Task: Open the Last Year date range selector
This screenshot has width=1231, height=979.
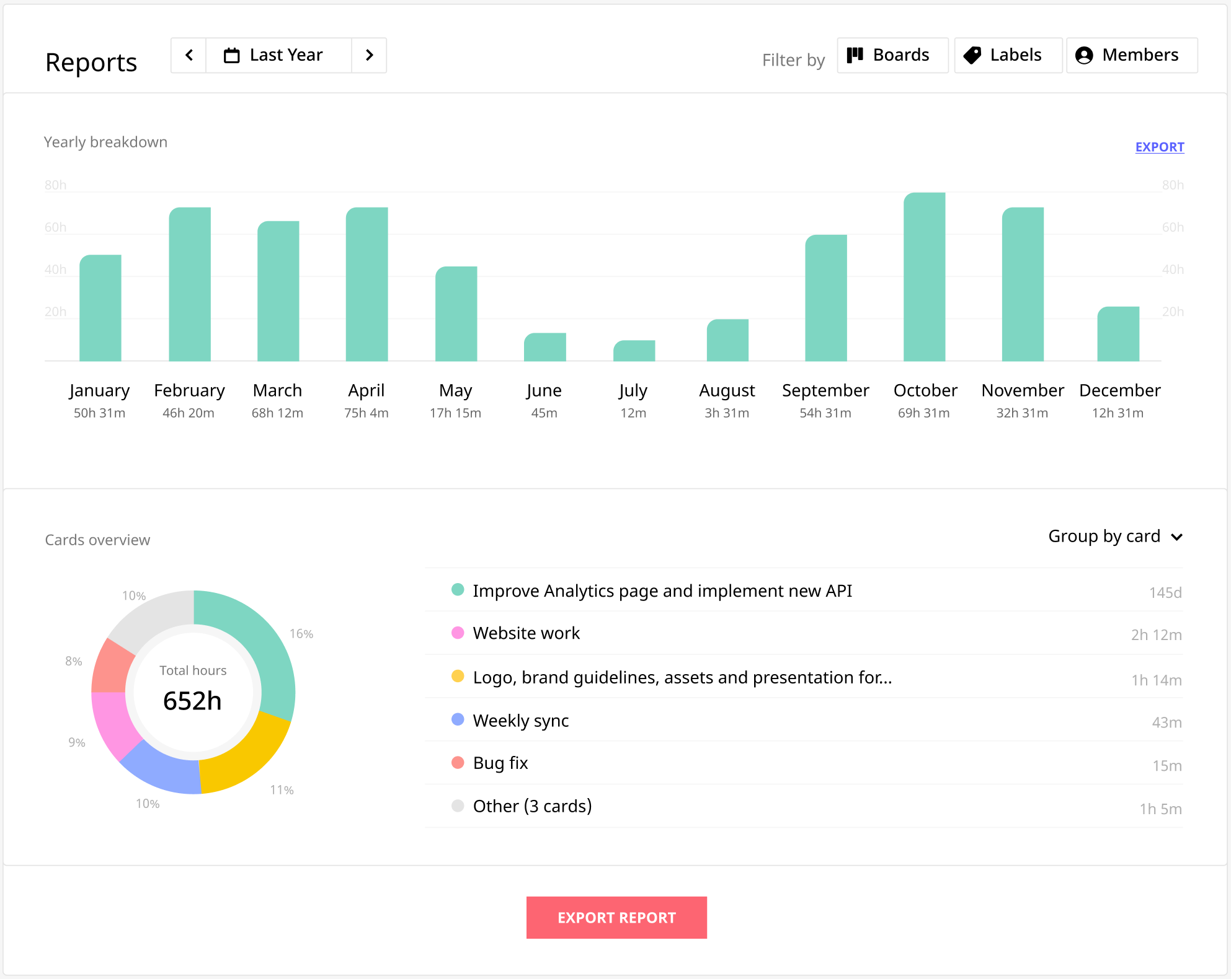Action: 278,55
